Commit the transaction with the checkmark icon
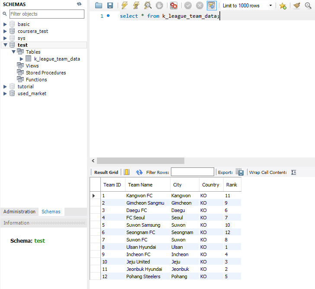Screen dimensions: 315x289 pyautogui.click(x=188, y=6)
